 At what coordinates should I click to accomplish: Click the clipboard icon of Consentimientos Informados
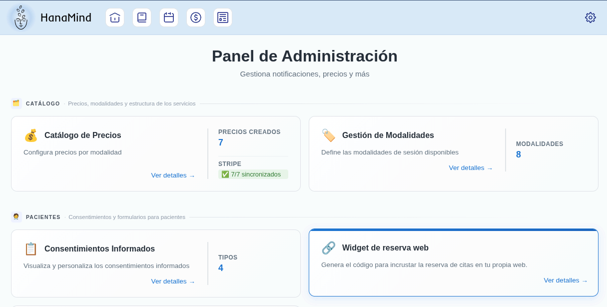(x=31, y=249)
